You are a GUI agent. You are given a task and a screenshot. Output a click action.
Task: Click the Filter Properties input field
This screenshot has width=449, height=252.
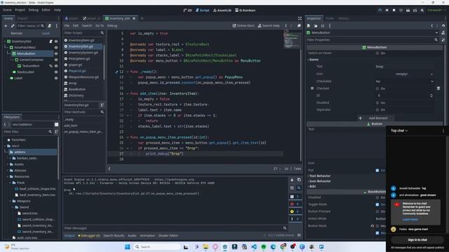[x=372, y=40]
